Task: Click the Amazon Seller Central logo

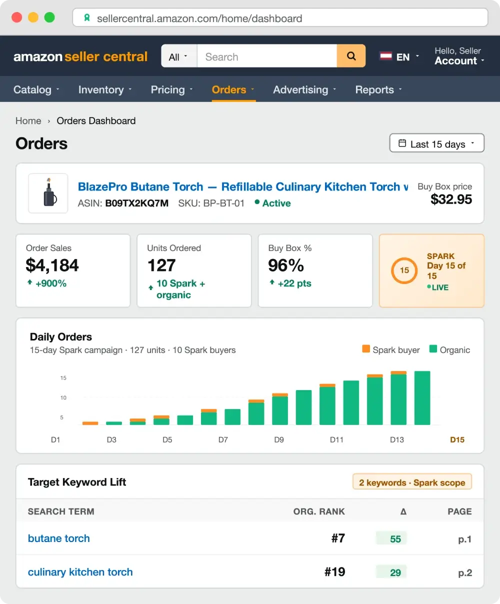Action: click(x=80, y=56)
